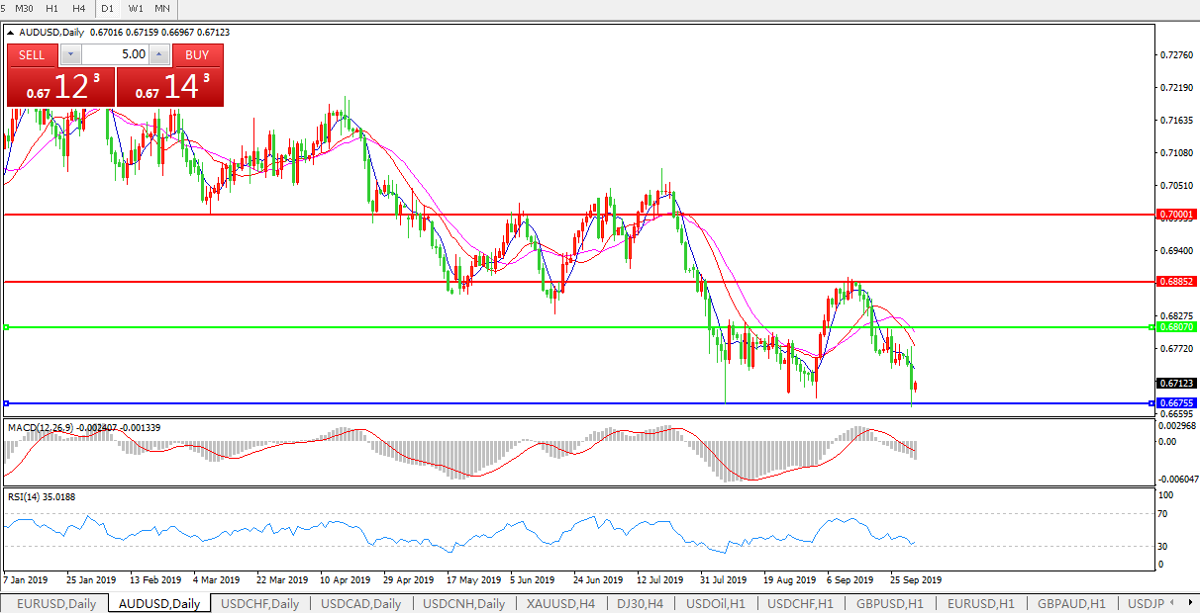
Task: Open the EURUSD,Daily chart tab
Action: coord(56,603)
